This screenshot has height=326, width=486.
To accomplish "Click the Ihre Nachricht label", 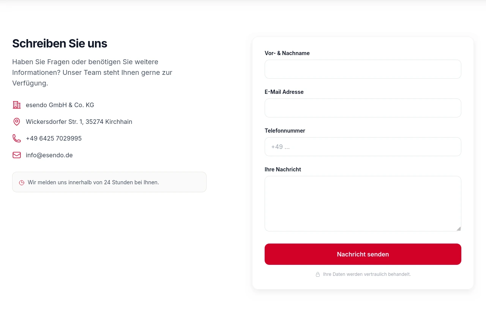I will (283, 169).
